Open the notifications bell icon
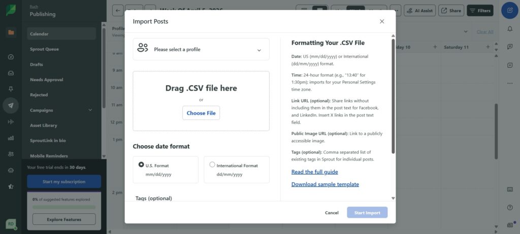The height and width of the screenshot is (234, 520). (x=510, y=29)
